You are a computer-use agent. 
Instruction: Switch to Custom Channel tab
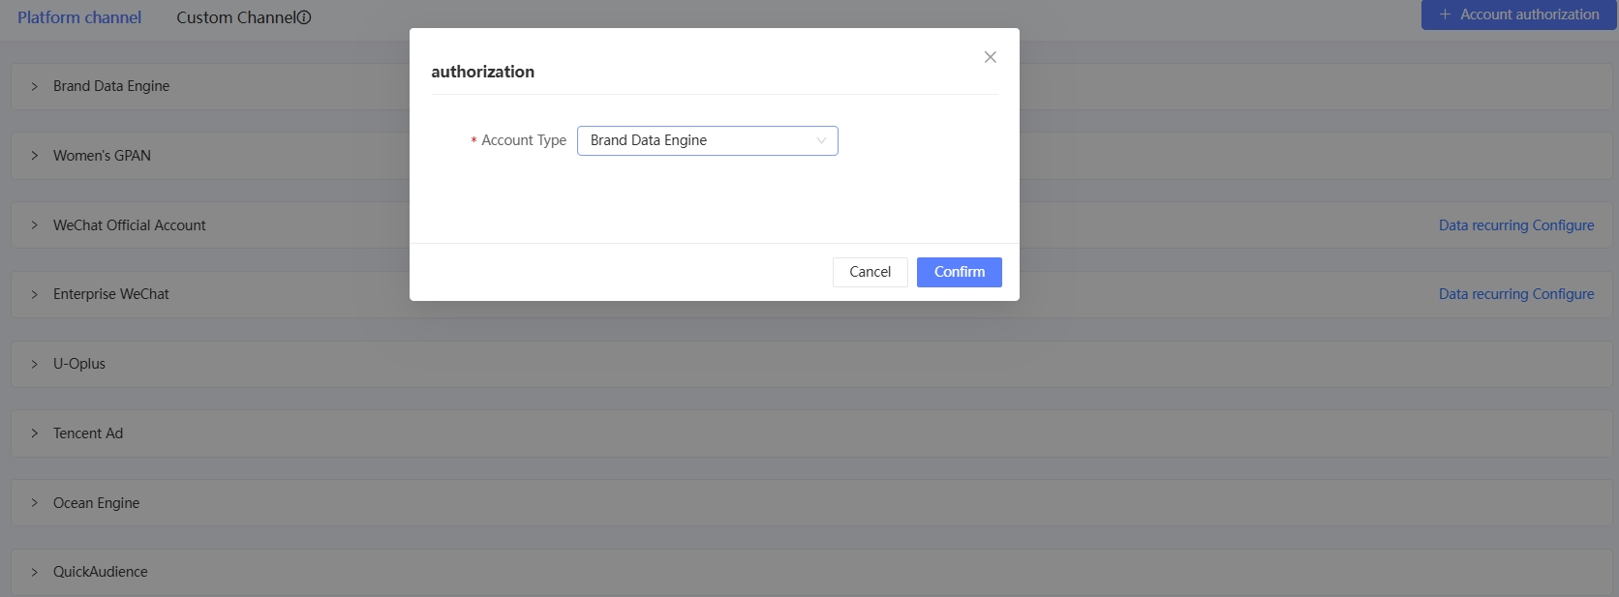click(x=235, y=17)
